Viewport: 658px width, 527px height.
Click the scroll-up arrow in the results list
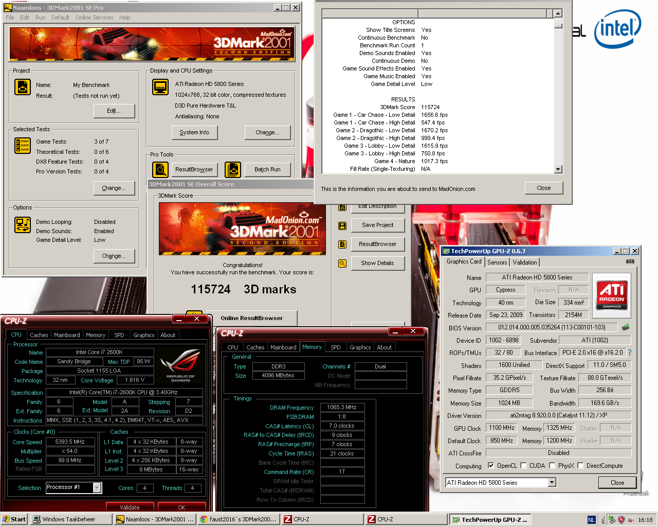click(x=558, y=13)
